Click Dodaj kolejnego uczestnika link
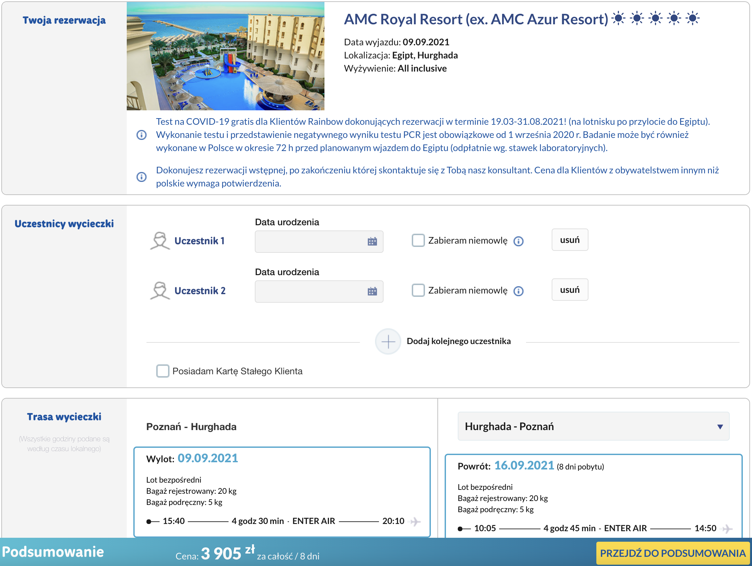The image size is (752, 566). [x=459, y=341]
